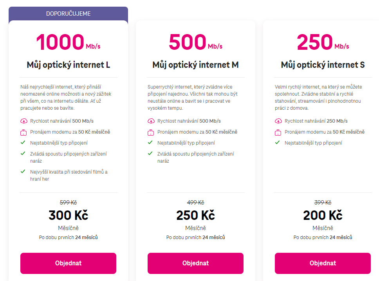The image size is (379, 281).
Task: Order the 250 Mb/s plan with Objednat
Action: coord(323,263)
